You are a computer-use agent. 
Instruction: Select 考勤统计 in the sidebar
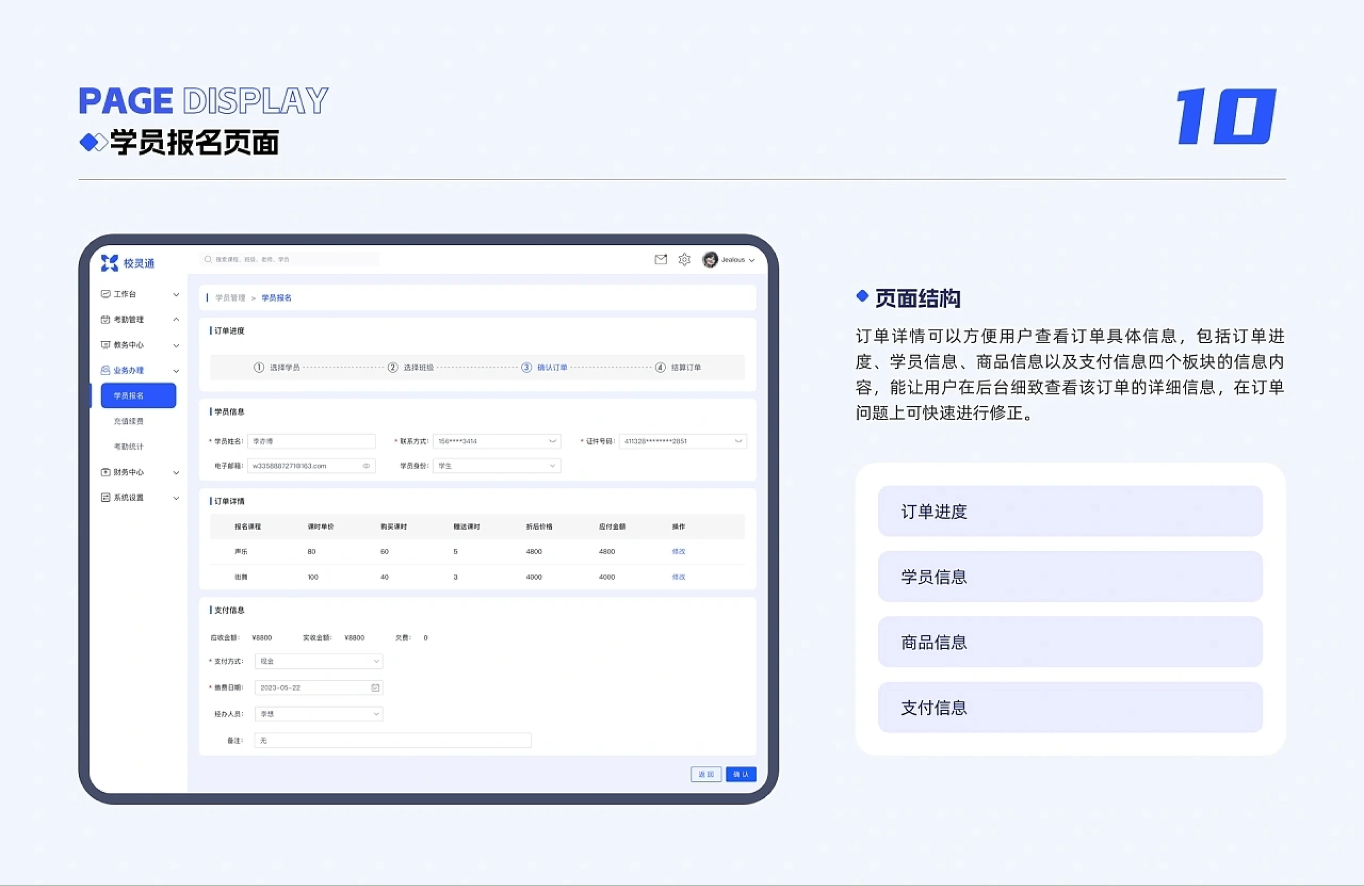(128, 447)
